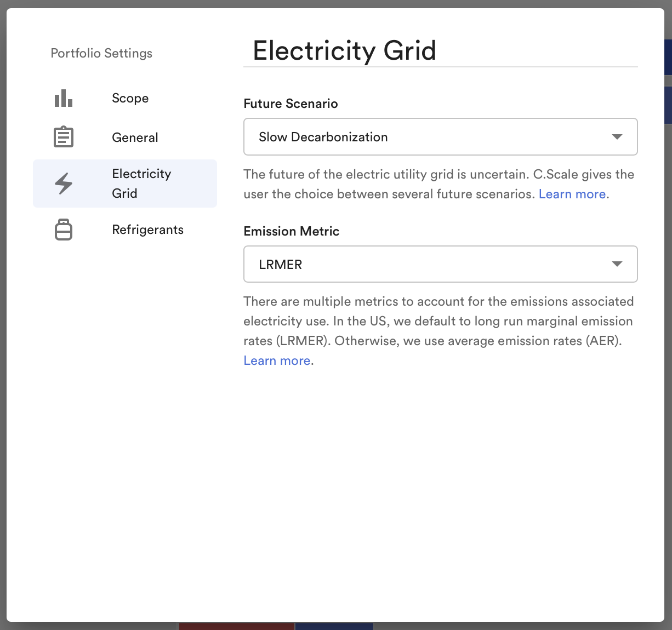Go to the Refrigerants settings label
672x630 pixels.
tap(147, 230)
